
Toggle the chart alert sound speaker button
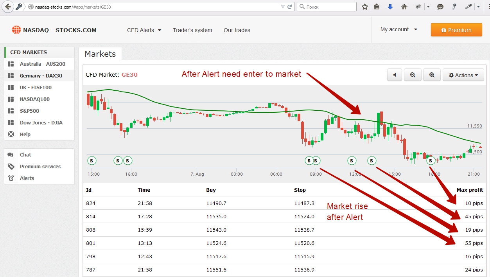coord(395,75)
